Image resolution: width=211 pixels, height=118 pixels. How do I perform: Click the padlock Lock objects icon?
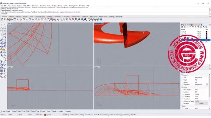pyautogui.click(x=70, y=19)
